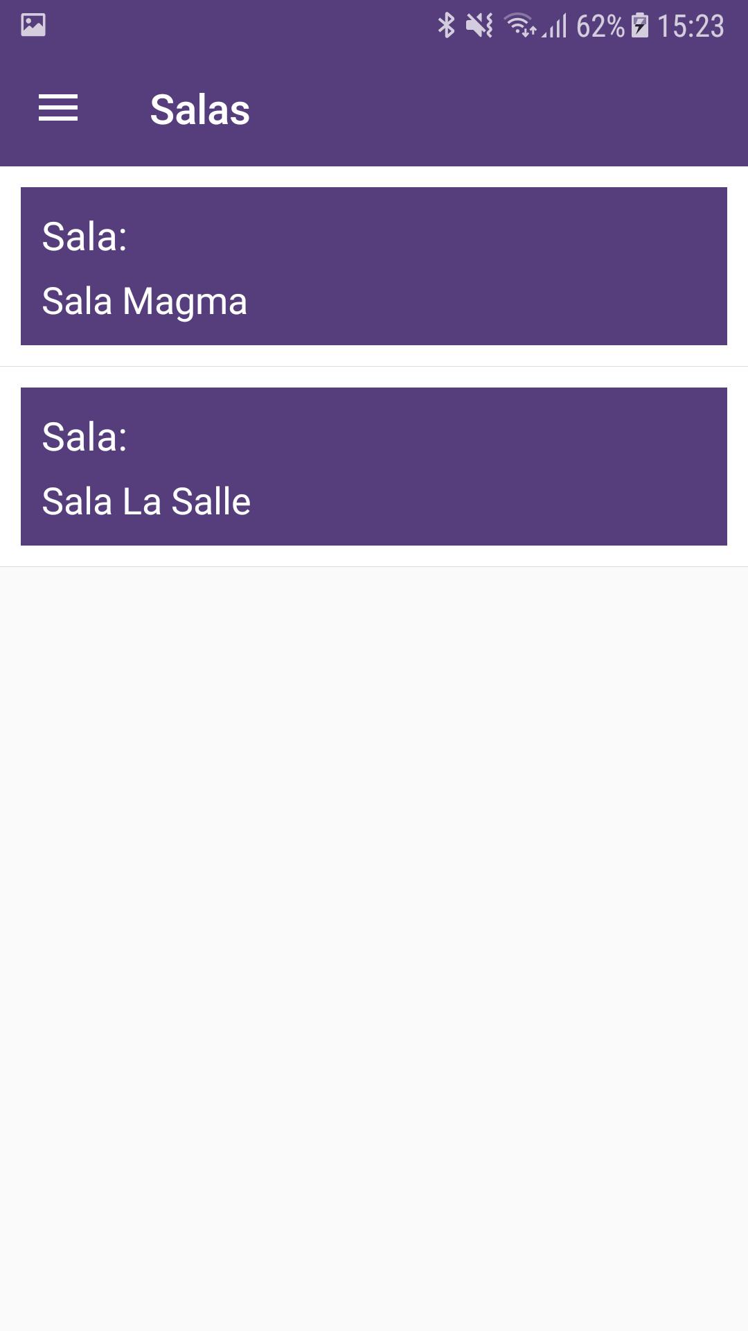Click the Bluetooth status icon
This screenshot has width=748, height=1331.
[446, 26]
